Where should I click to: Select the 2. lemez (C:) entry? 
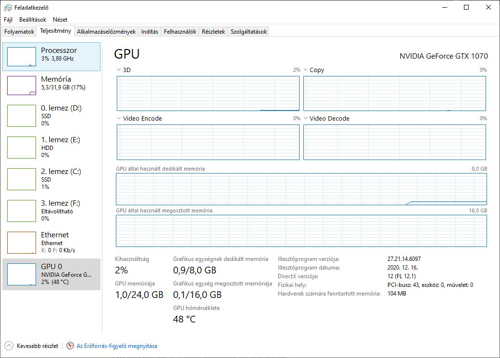click(51, 179)
